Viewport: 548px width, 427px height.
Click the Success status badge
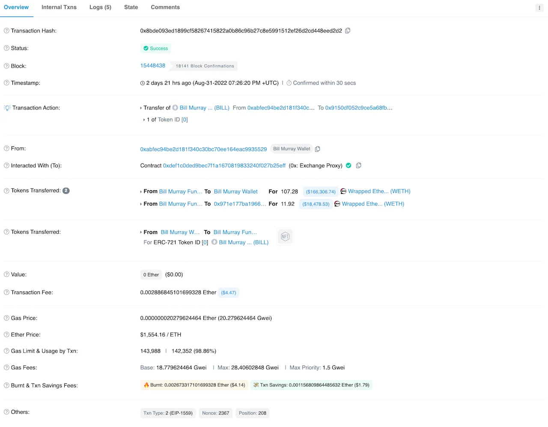coord(156,48)
